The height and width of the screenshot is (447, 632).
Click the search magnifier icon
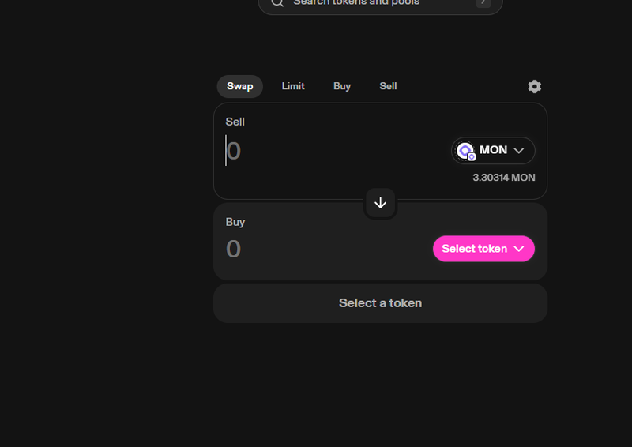(277, 2)
